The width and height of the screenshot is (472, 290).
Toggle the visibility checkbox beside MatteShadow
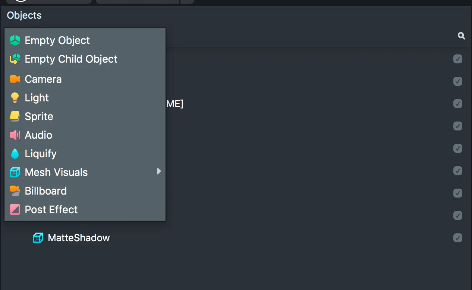coord(457,237)
